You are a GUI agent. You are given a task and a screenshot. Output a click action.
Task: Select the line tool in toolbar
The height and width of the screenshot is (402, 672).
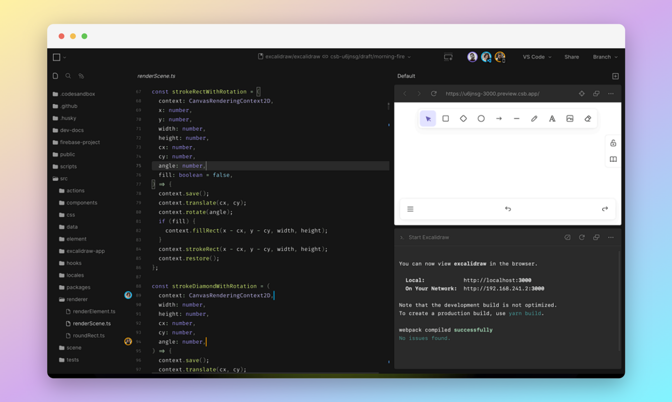516,119
